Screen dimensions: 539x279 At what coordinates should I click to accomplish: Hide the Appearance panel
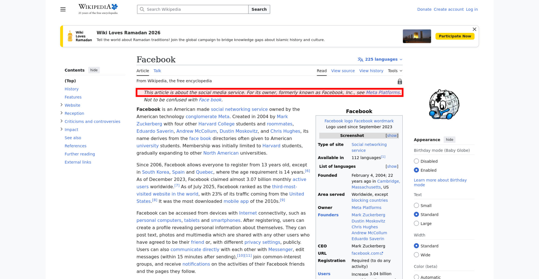(449, 140)
